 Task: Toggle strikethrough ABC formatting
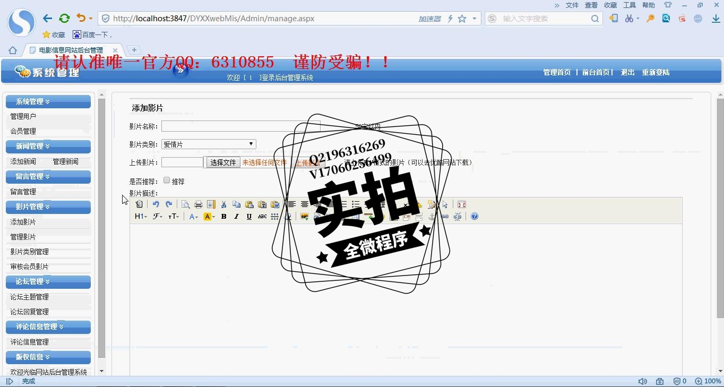click(x=262, y=216)
